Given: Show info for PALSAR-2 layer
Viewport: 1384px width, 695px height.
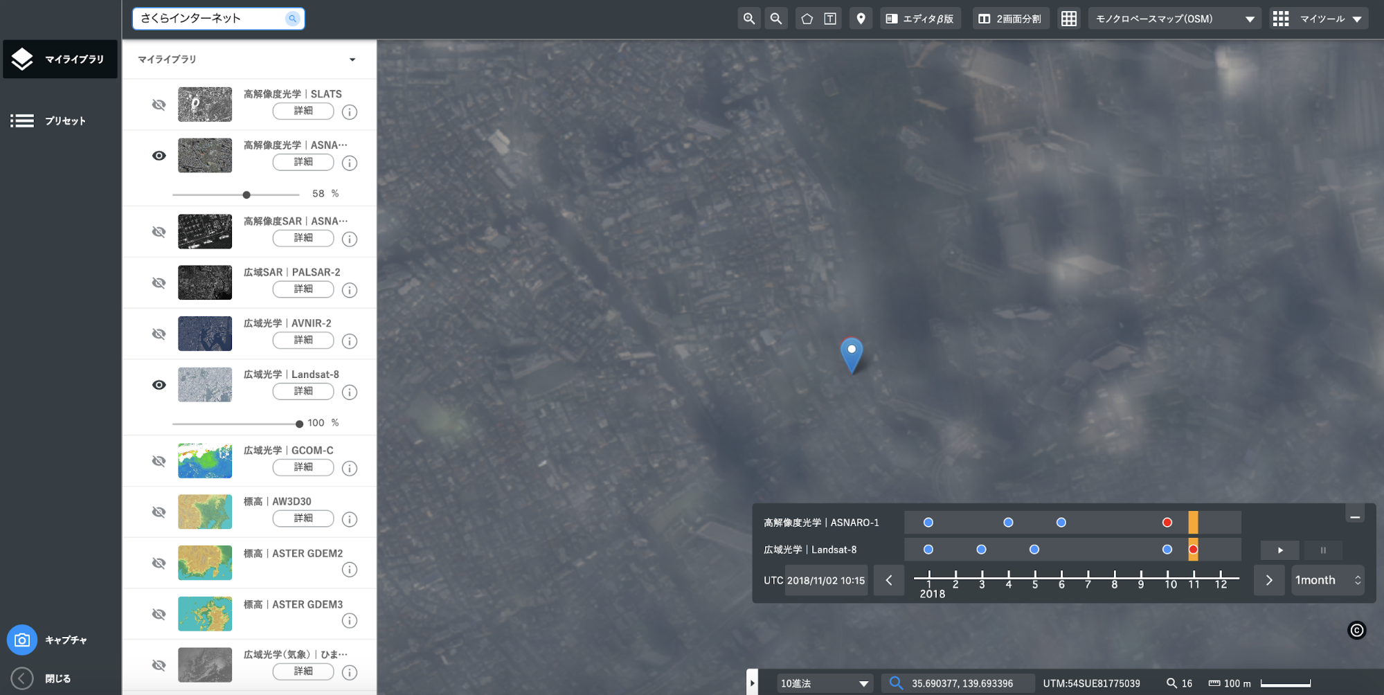Looking at the screenshot, I should click(x=350, y=290).
